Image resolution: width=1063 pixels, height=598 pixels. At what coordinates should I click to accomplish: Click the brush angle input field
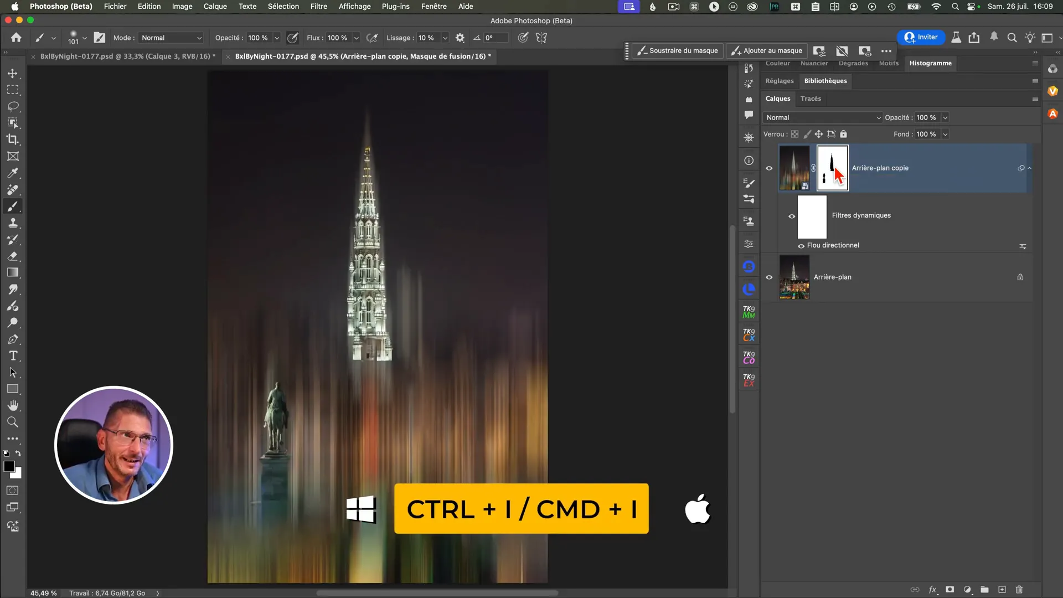pyautogui.click(x=496, y=38)
